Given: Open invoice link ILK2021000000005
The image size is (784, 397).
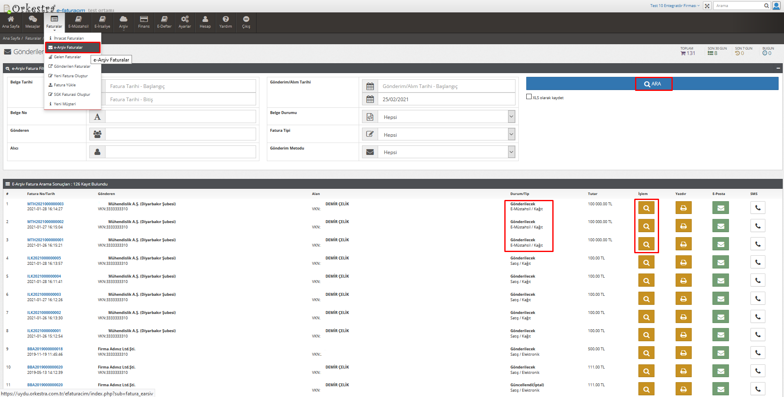Looking at the screenshot, I should (44, 258).
